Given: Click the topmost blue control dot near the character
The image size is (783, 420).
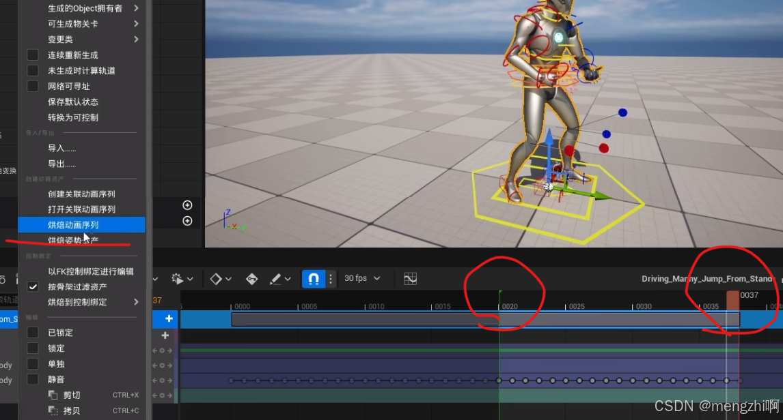Looking at the screenshot, I should coord(622,112).
